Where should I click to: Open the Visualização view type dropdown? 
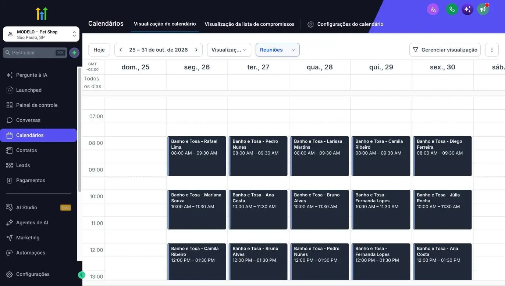pyautogui.click(x=229, y=50)
